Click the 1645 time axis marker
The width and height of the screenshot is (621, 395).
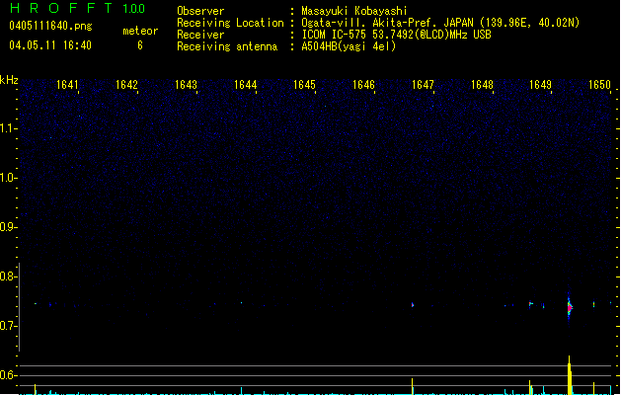pyautogui.click(x=304, y=85)
